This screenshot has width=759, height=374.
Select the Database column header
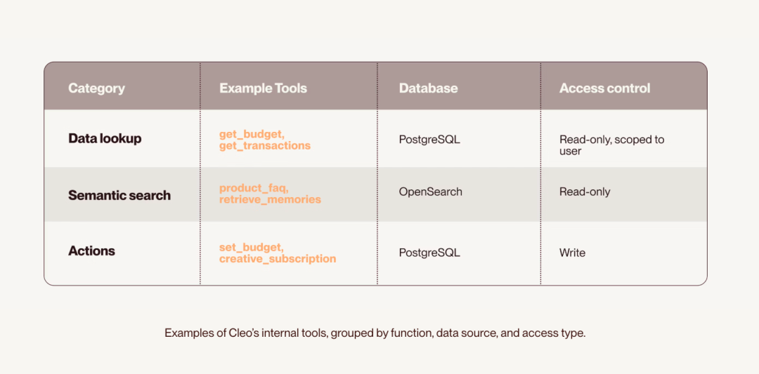[x=428, y=88]
